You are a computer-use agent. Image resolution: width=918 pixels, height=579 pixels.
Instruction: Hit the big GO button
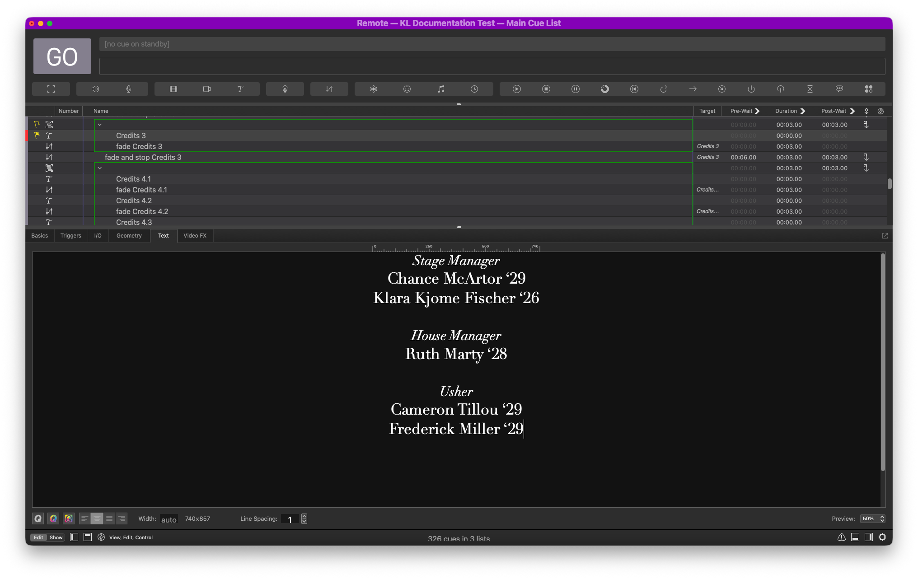pyautogui.click(x=62, y=56)
